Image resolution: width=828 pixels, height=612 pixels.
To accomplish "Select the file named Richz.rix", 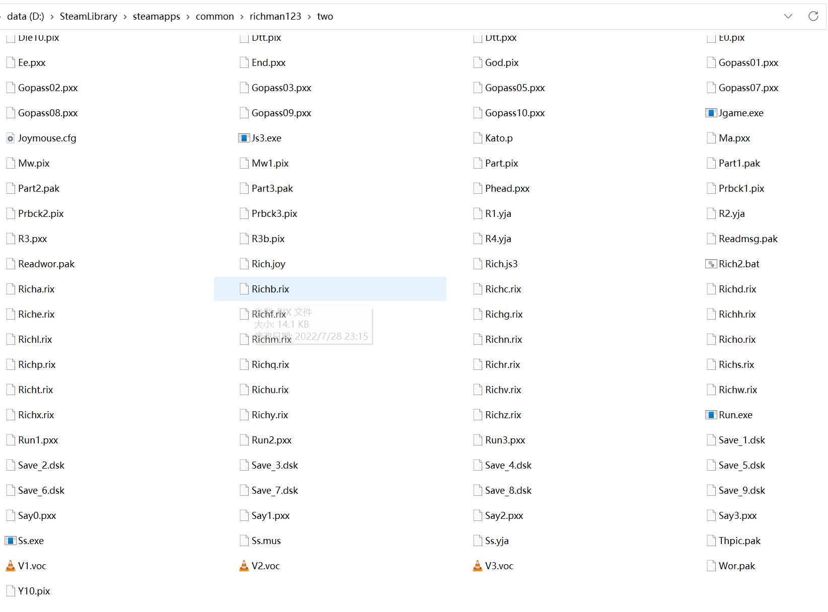I will 503,415.
